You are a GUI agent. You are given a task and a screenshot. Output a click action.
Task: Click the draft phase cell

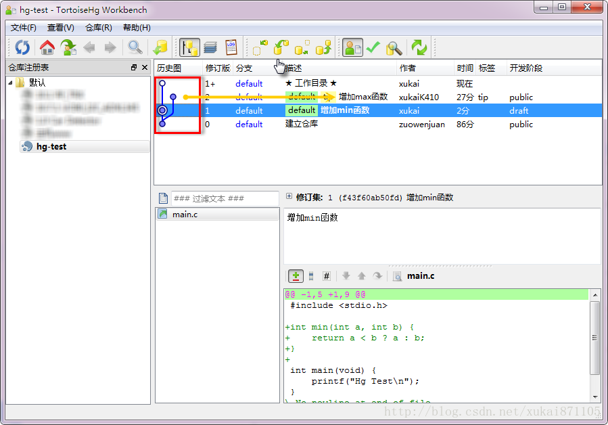(x=519, y=110)
